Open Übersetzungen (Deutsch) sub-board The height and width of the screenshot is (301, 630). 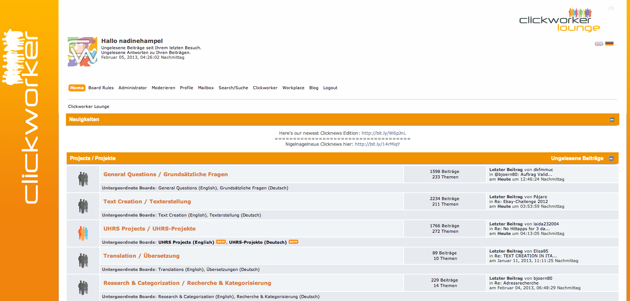(233, 269)
